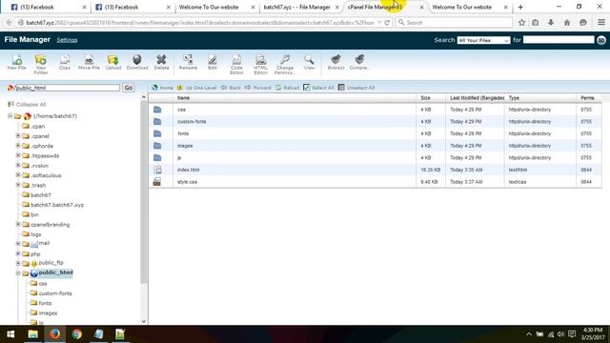
Task: Create a New Folder from the toolbar
Action: pyautogui.click(x=40, y=64)
